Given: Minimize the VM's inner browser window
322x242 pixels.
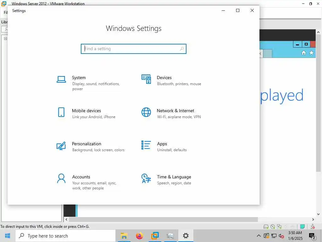Looking at the screenshot, I should pos(297,44).
